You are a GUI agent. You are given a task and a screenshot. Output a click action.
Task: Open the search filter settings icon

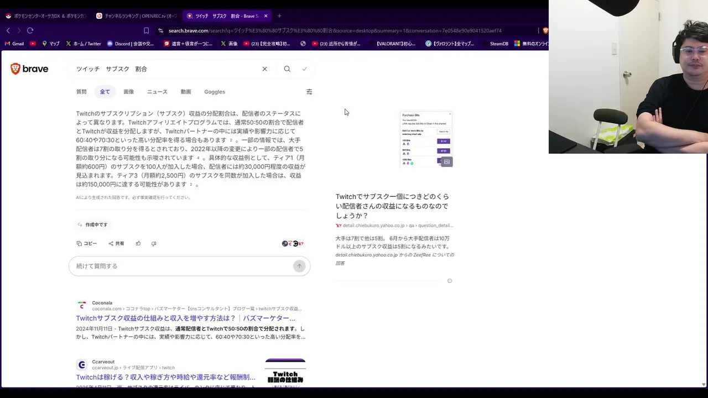tap(309, 92)
